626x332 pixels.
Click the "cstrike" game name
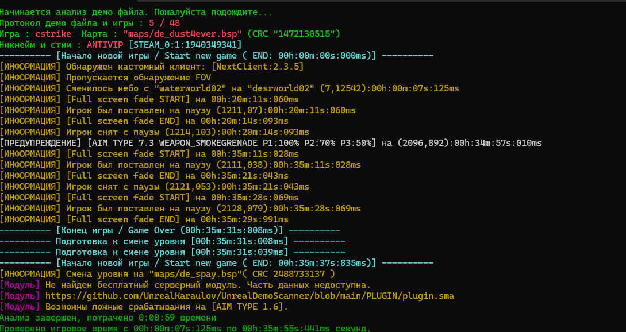pyautogui.click(x=53, y=34)
